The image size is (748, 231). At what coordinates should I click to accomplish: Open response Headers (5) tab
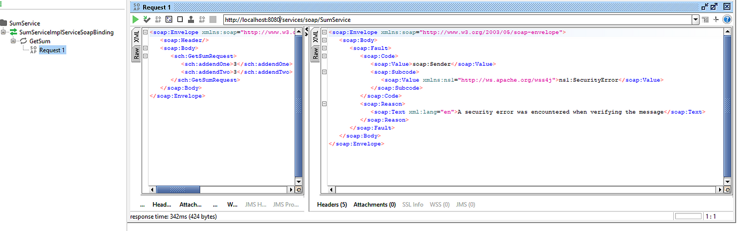pyautogui.click(x=332, y=204)
